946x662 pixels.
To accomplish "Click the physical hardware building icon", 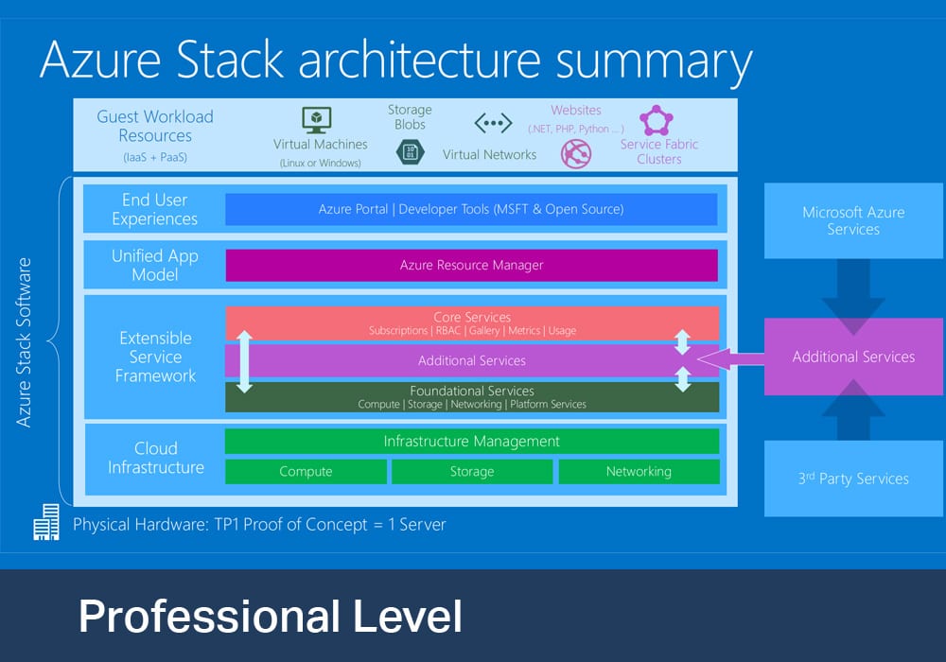I will 46,522.
